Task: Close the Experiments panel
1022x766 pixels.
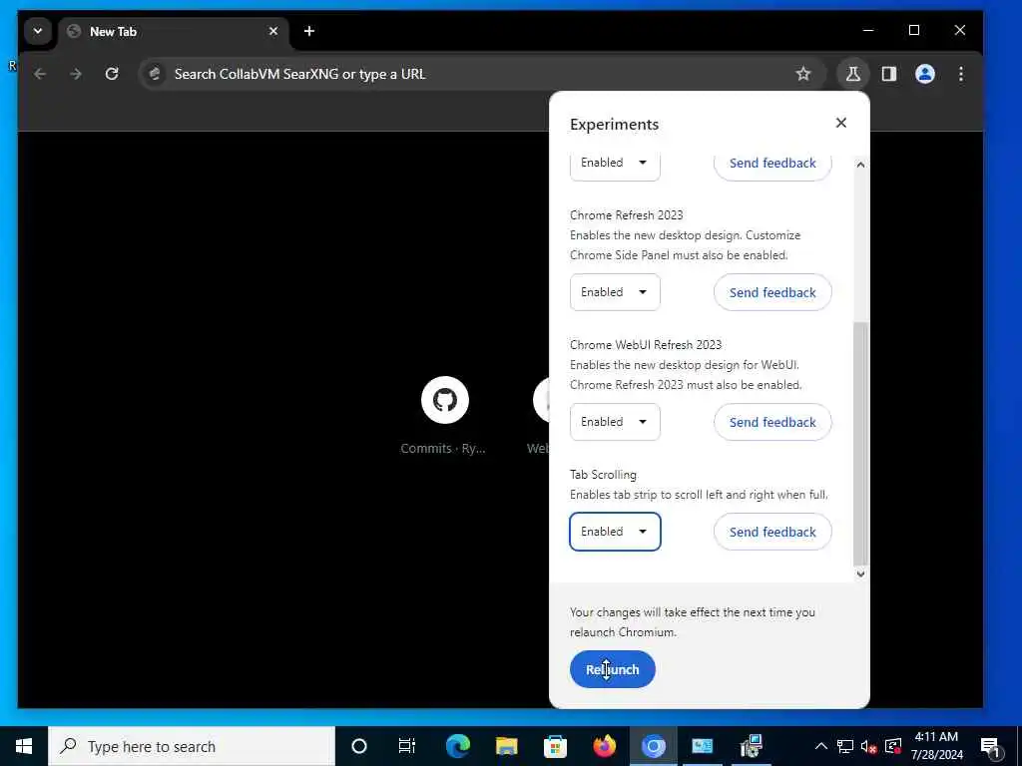Action: 841,123
